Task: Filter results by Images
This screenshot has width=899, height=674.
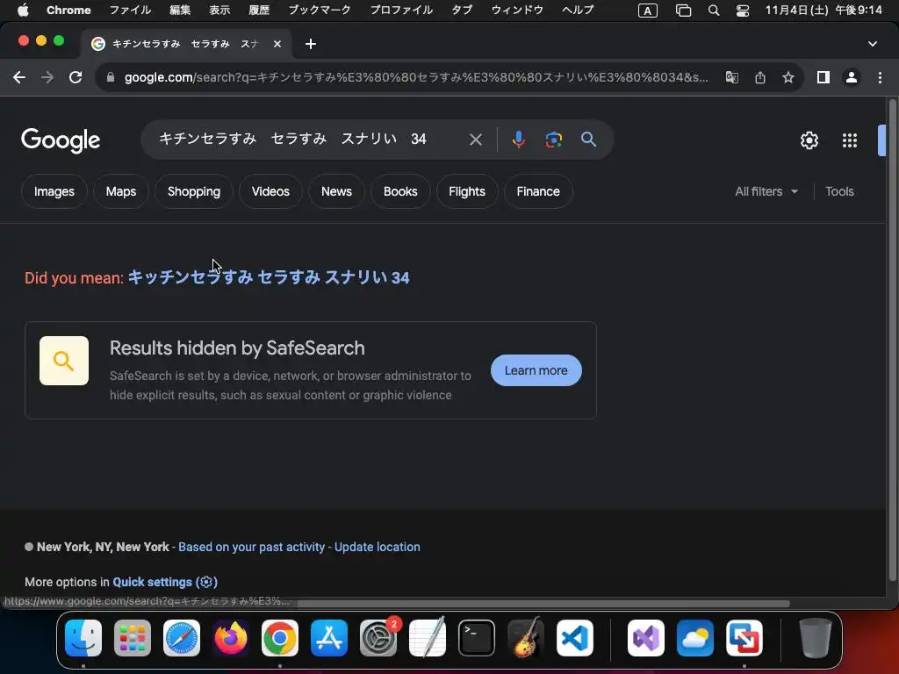Action: click(x=54, y=191)
